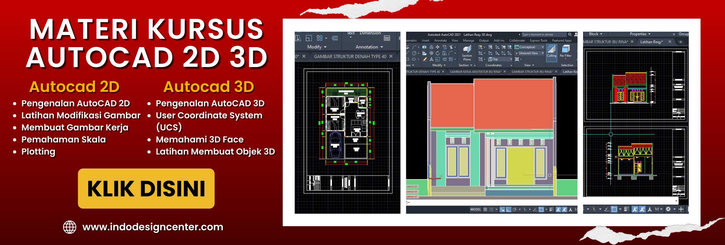The image size is (725, 245).
Task: Select the Offset tool in middle ribbon
Action: [x=444, y=59]
